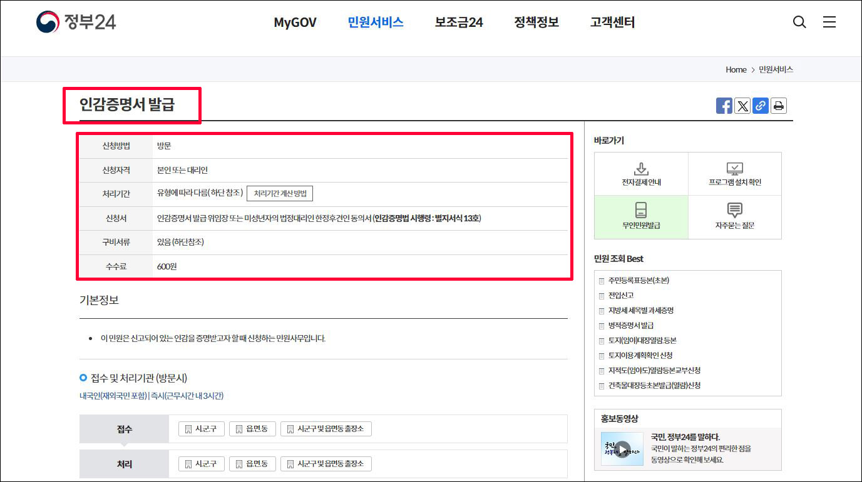
Task: Click the 기본정보 section heading
Action: tap(99, 300)
